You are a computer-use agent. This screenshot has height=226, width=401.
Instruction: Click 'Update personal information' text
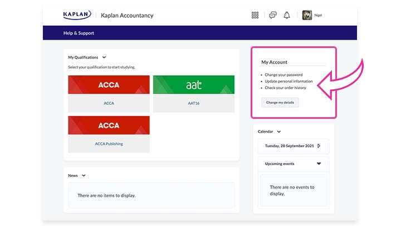288,81
